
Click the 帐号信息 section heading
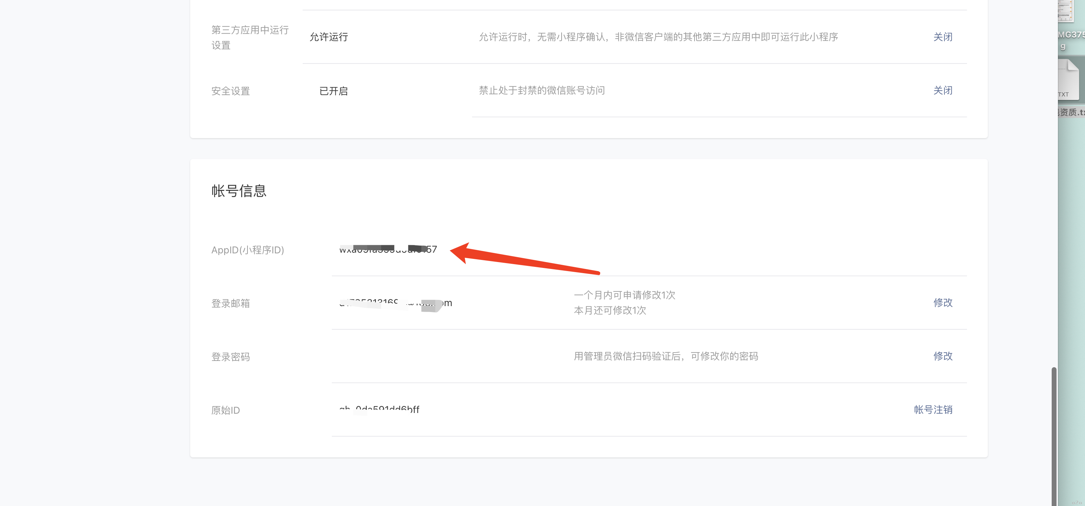coord(239,191)
